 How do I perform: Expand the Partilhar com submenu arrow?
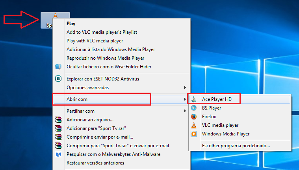pos(185,111)
